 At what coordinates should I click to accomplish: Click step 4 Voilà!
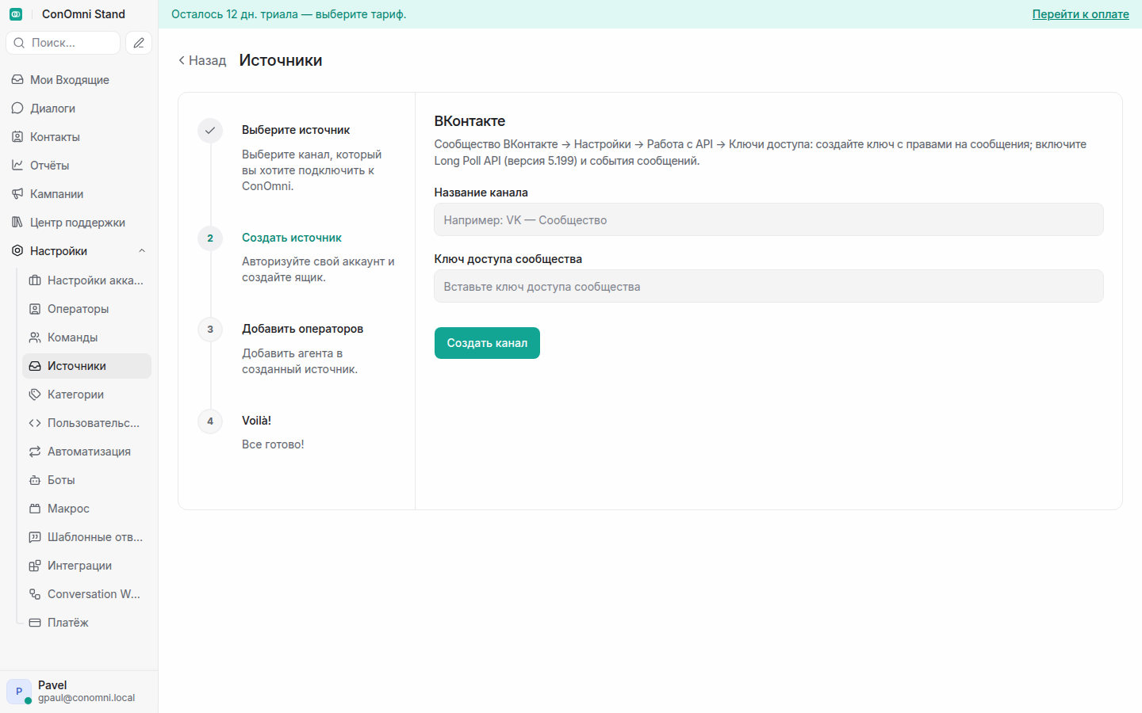(x=256, y=421)
